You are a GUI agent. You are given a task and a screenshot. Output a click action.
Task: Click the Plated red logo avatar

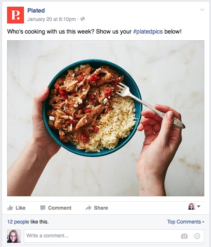16,15
